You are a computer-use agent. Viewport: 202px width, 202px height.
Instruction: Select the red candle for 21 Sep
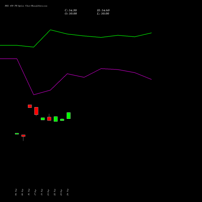(x=49, y=119)
